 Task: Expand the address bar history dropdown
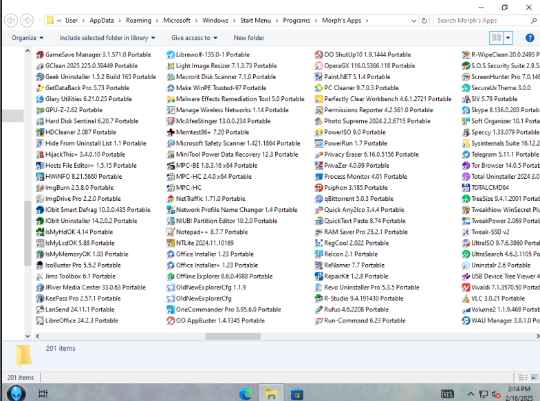tap(413, 21)
